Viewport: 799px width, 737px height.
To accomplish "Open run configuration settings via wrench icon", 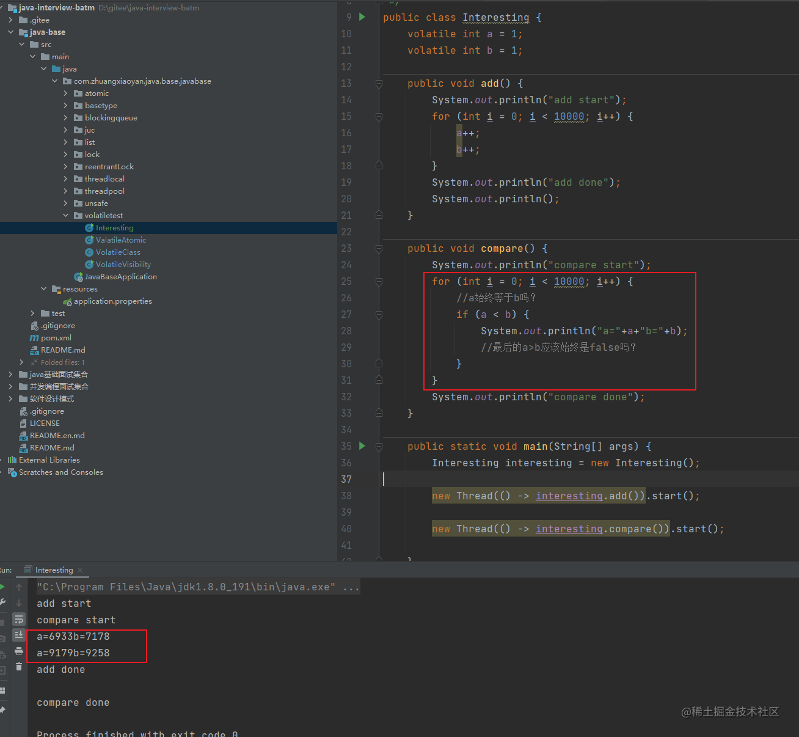I will point(2,603).
